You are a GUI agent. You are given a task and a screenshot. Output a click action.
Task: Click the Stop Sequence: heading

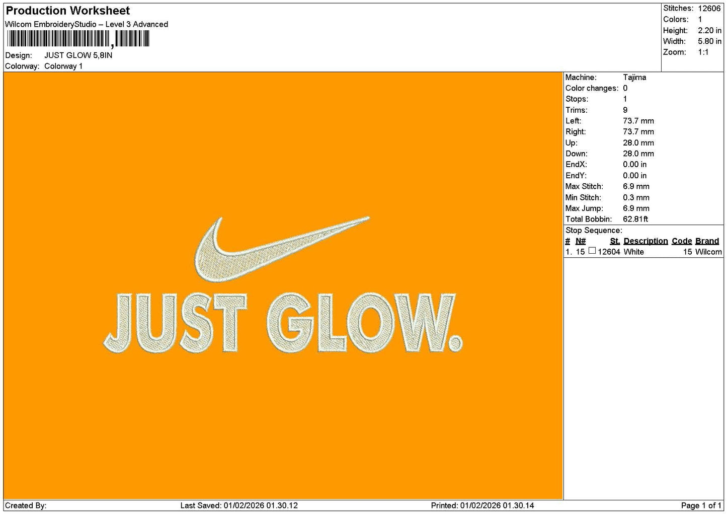coord(594,231)
